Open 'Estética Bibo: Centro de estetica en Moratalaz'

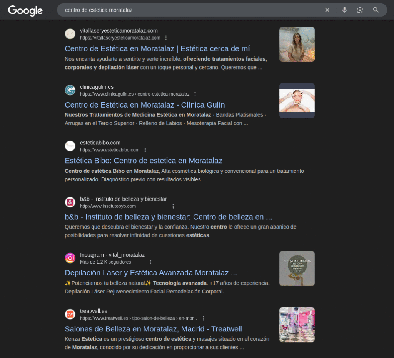coord(144,161)
